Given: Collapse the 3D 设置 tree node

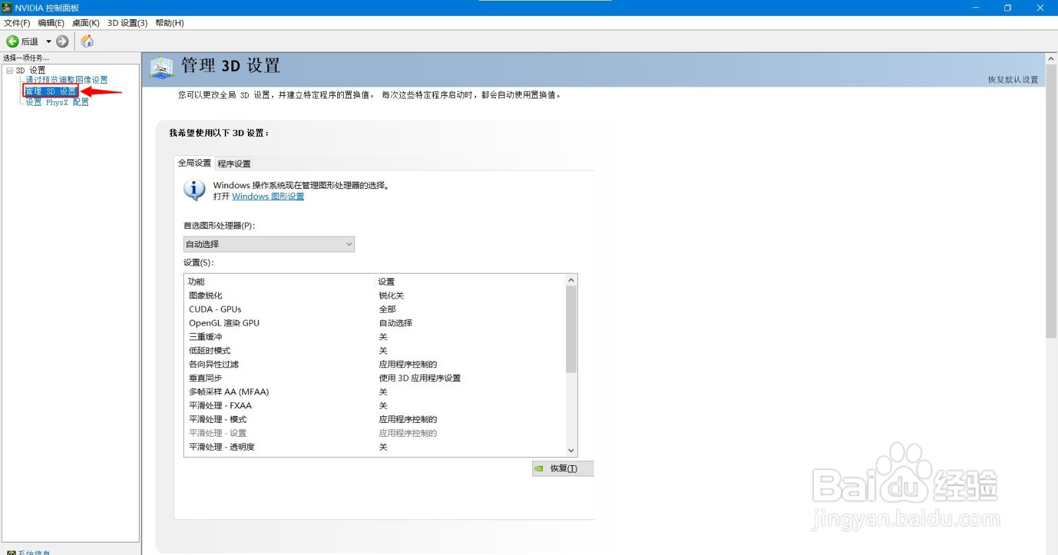Looking at the screenshot, I should [x=9, y=70].
